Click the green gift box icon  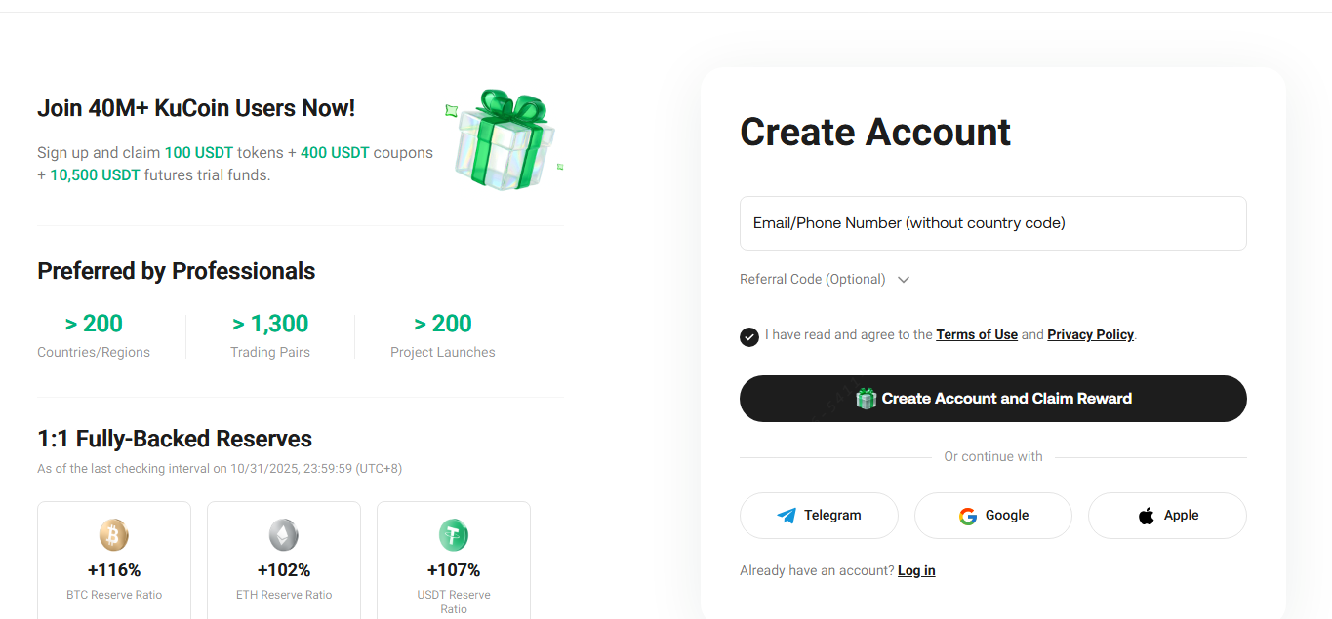505,139
